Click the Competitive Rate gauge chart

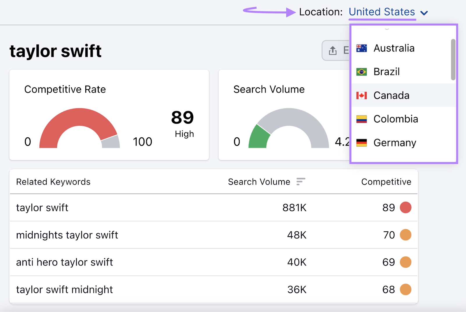tap(80, 128)
